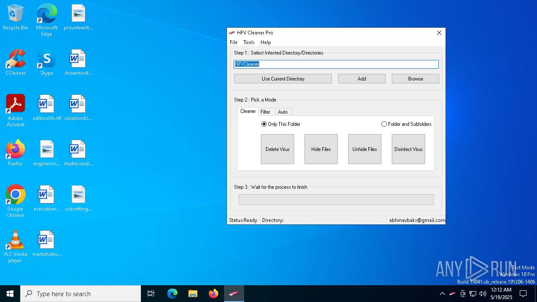Open the Help menu
Viewport: 537px width, 302px height.
(x=266, y=42)
